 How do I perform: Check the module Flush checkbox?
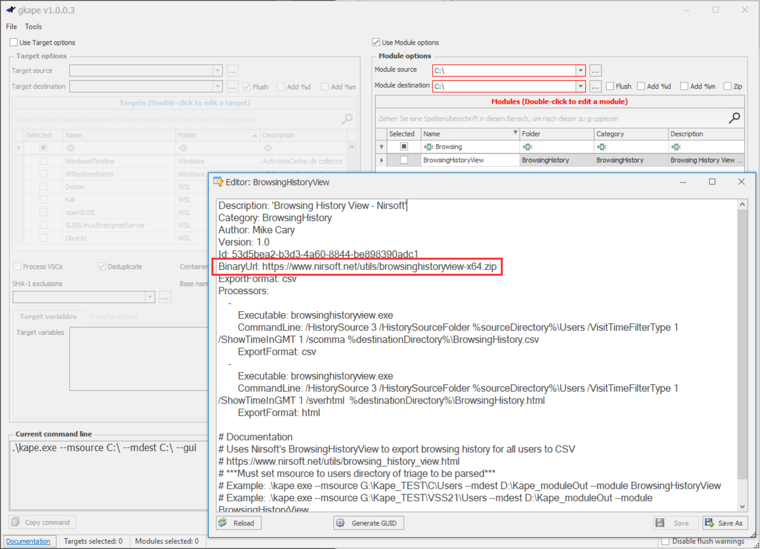[610, 86]
